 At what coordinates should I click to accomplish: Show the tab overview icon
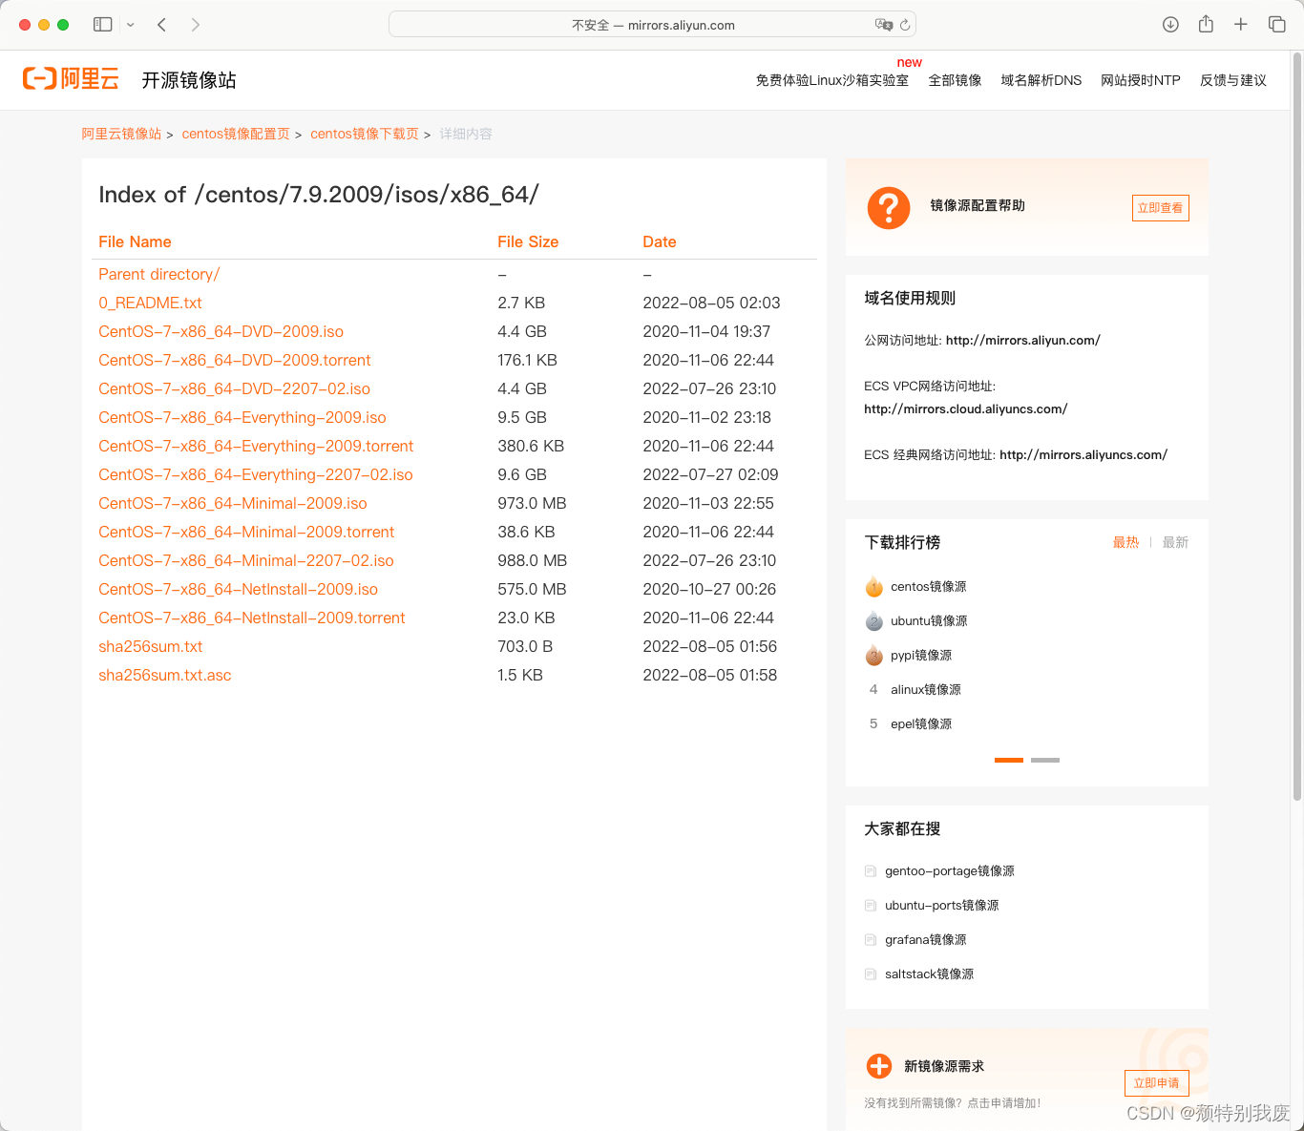[x=1276, y=25]
